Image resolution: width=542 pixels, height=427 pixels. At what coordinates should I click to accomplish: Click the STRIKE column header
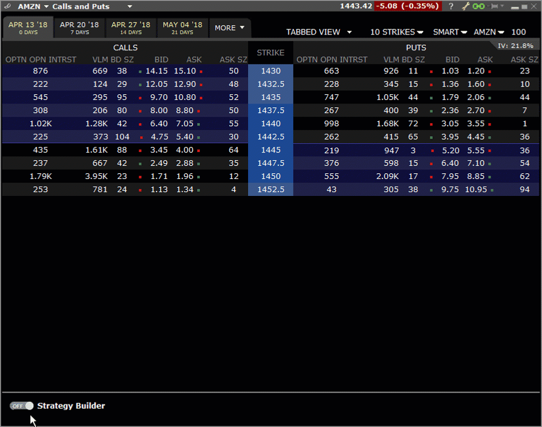271,53
